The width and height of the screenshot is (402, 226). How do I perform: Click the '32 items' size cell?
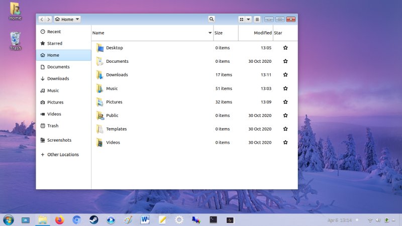click(224, 102)
